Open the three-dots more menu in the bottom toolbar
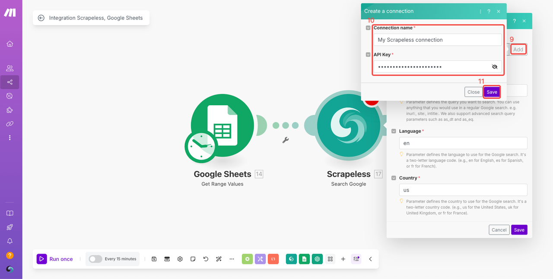This screenshot has height=279, width=553. 232,259
